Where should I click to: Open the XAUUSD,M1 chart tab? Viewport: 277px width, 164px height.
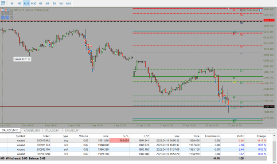point(72,130)
